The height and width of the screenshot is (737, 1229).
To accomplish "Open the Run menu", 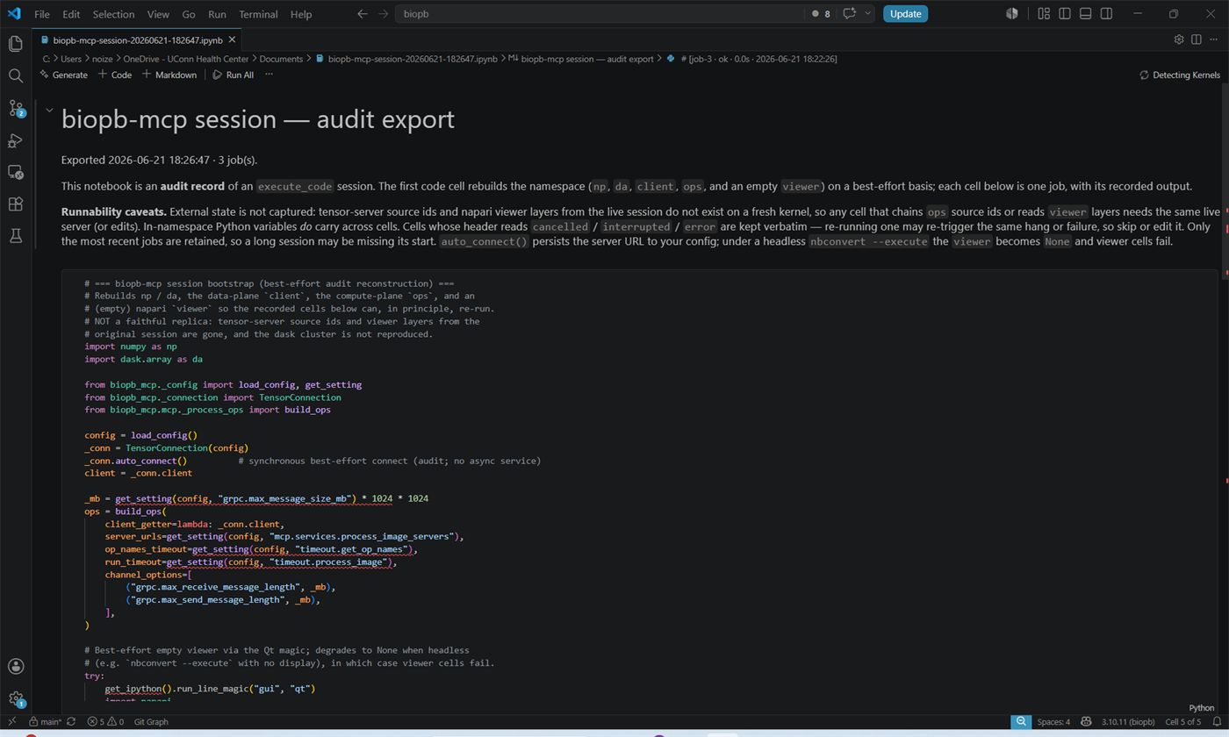I will (217, 14).
